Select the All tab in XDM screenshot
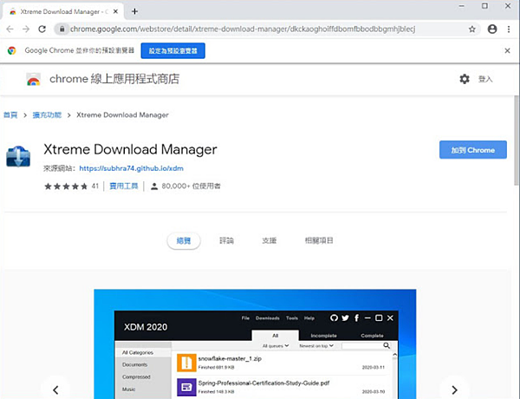This screenshot has height=399, width=520. click(x=276, y=336)
